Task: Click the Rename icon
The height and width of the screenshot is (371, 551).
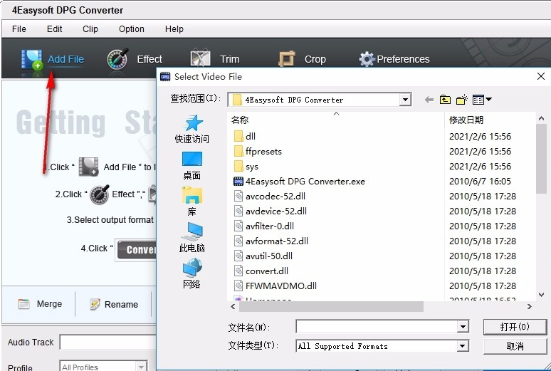Action: (x=95, y=304)
